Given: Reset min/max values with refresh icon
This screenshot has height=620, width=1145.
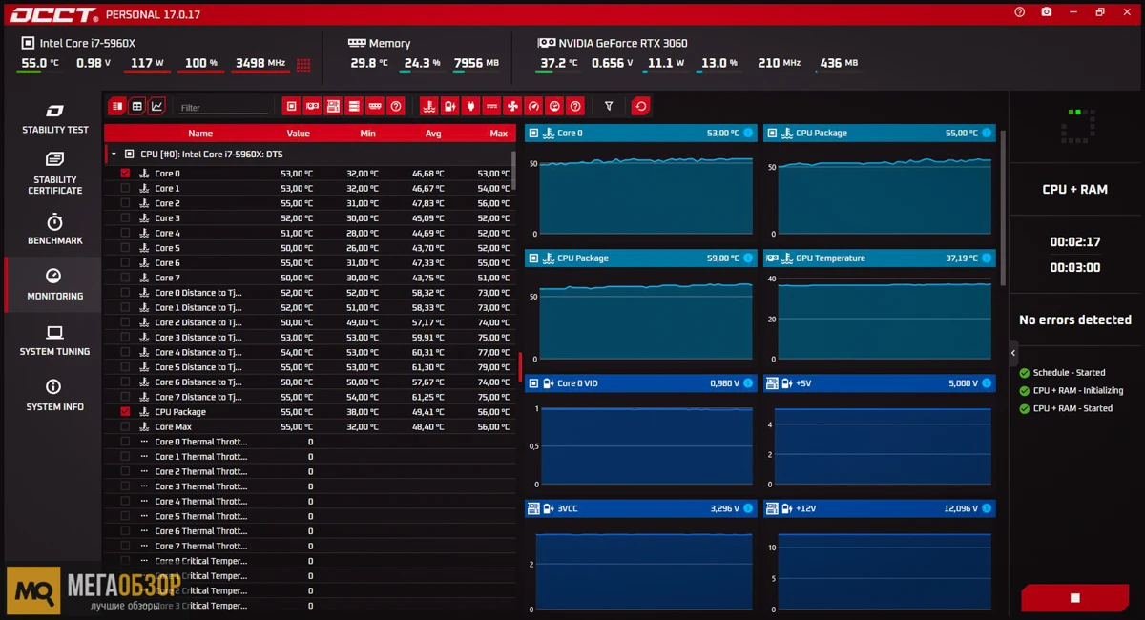Looking at the screenshot, I should (x=641, y=106).
